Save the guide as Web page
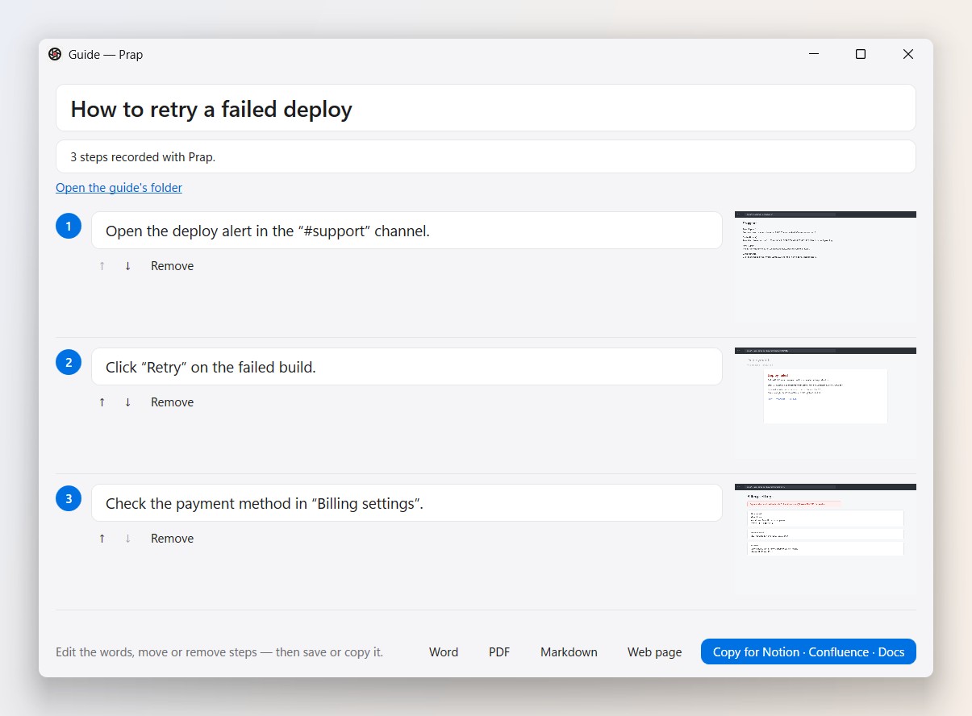Viewport: 972px width, 716px height. click(654, 652)
